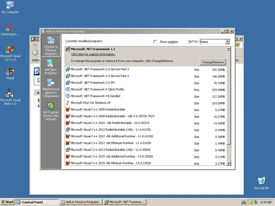Click icon of Visual C++ 2015 x86 Additional Runtime
Image resolution: width=275 pixels, height=206 pixels.
68,156
